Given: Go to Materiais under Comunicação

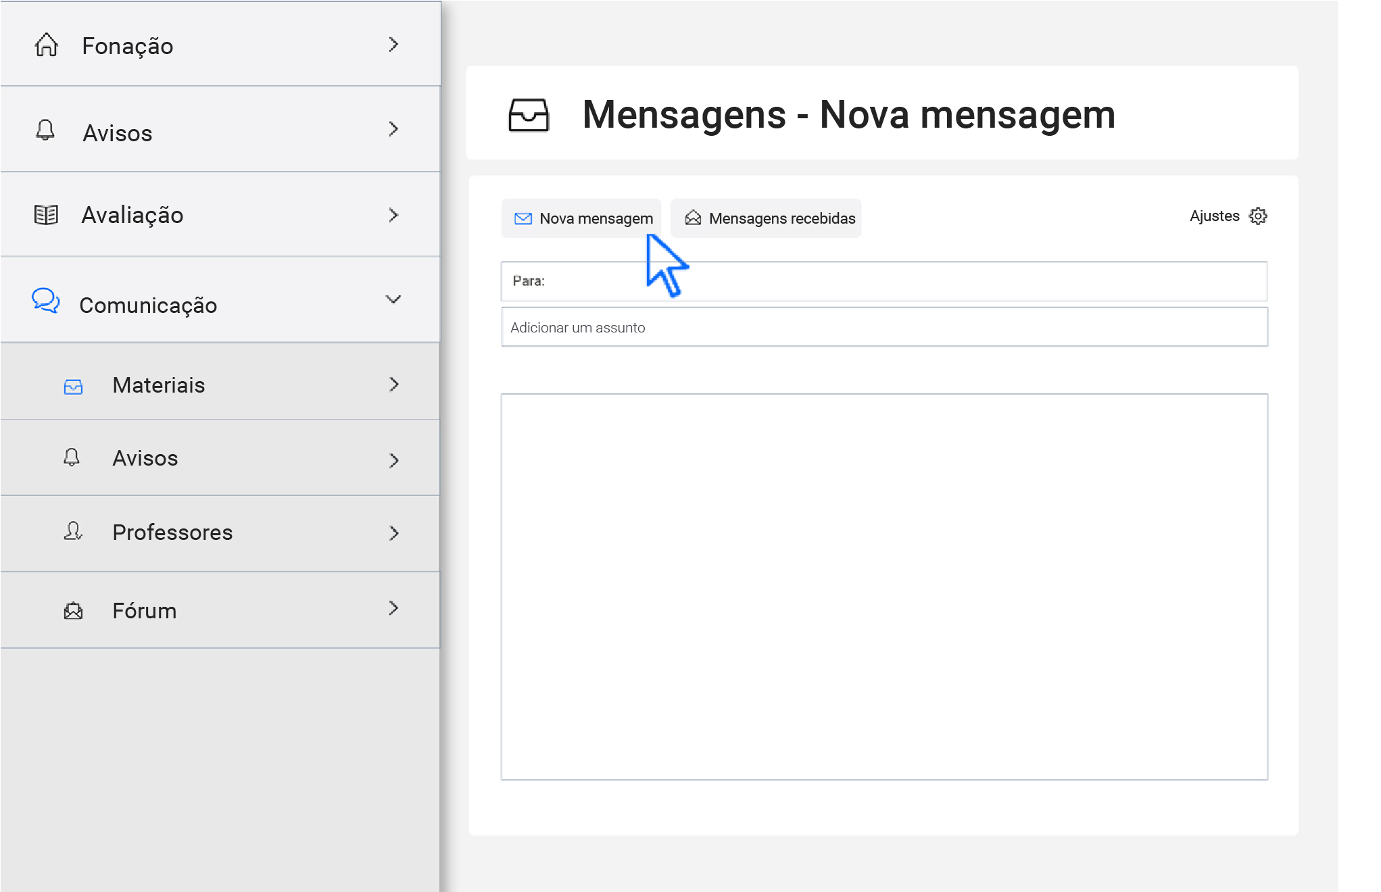Looking at the screenshot, I should pos(220,382).
